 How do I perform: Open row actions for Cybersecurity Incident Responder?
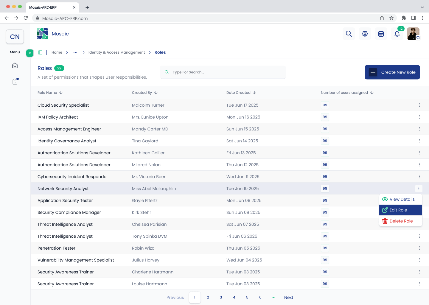(419, 177)
